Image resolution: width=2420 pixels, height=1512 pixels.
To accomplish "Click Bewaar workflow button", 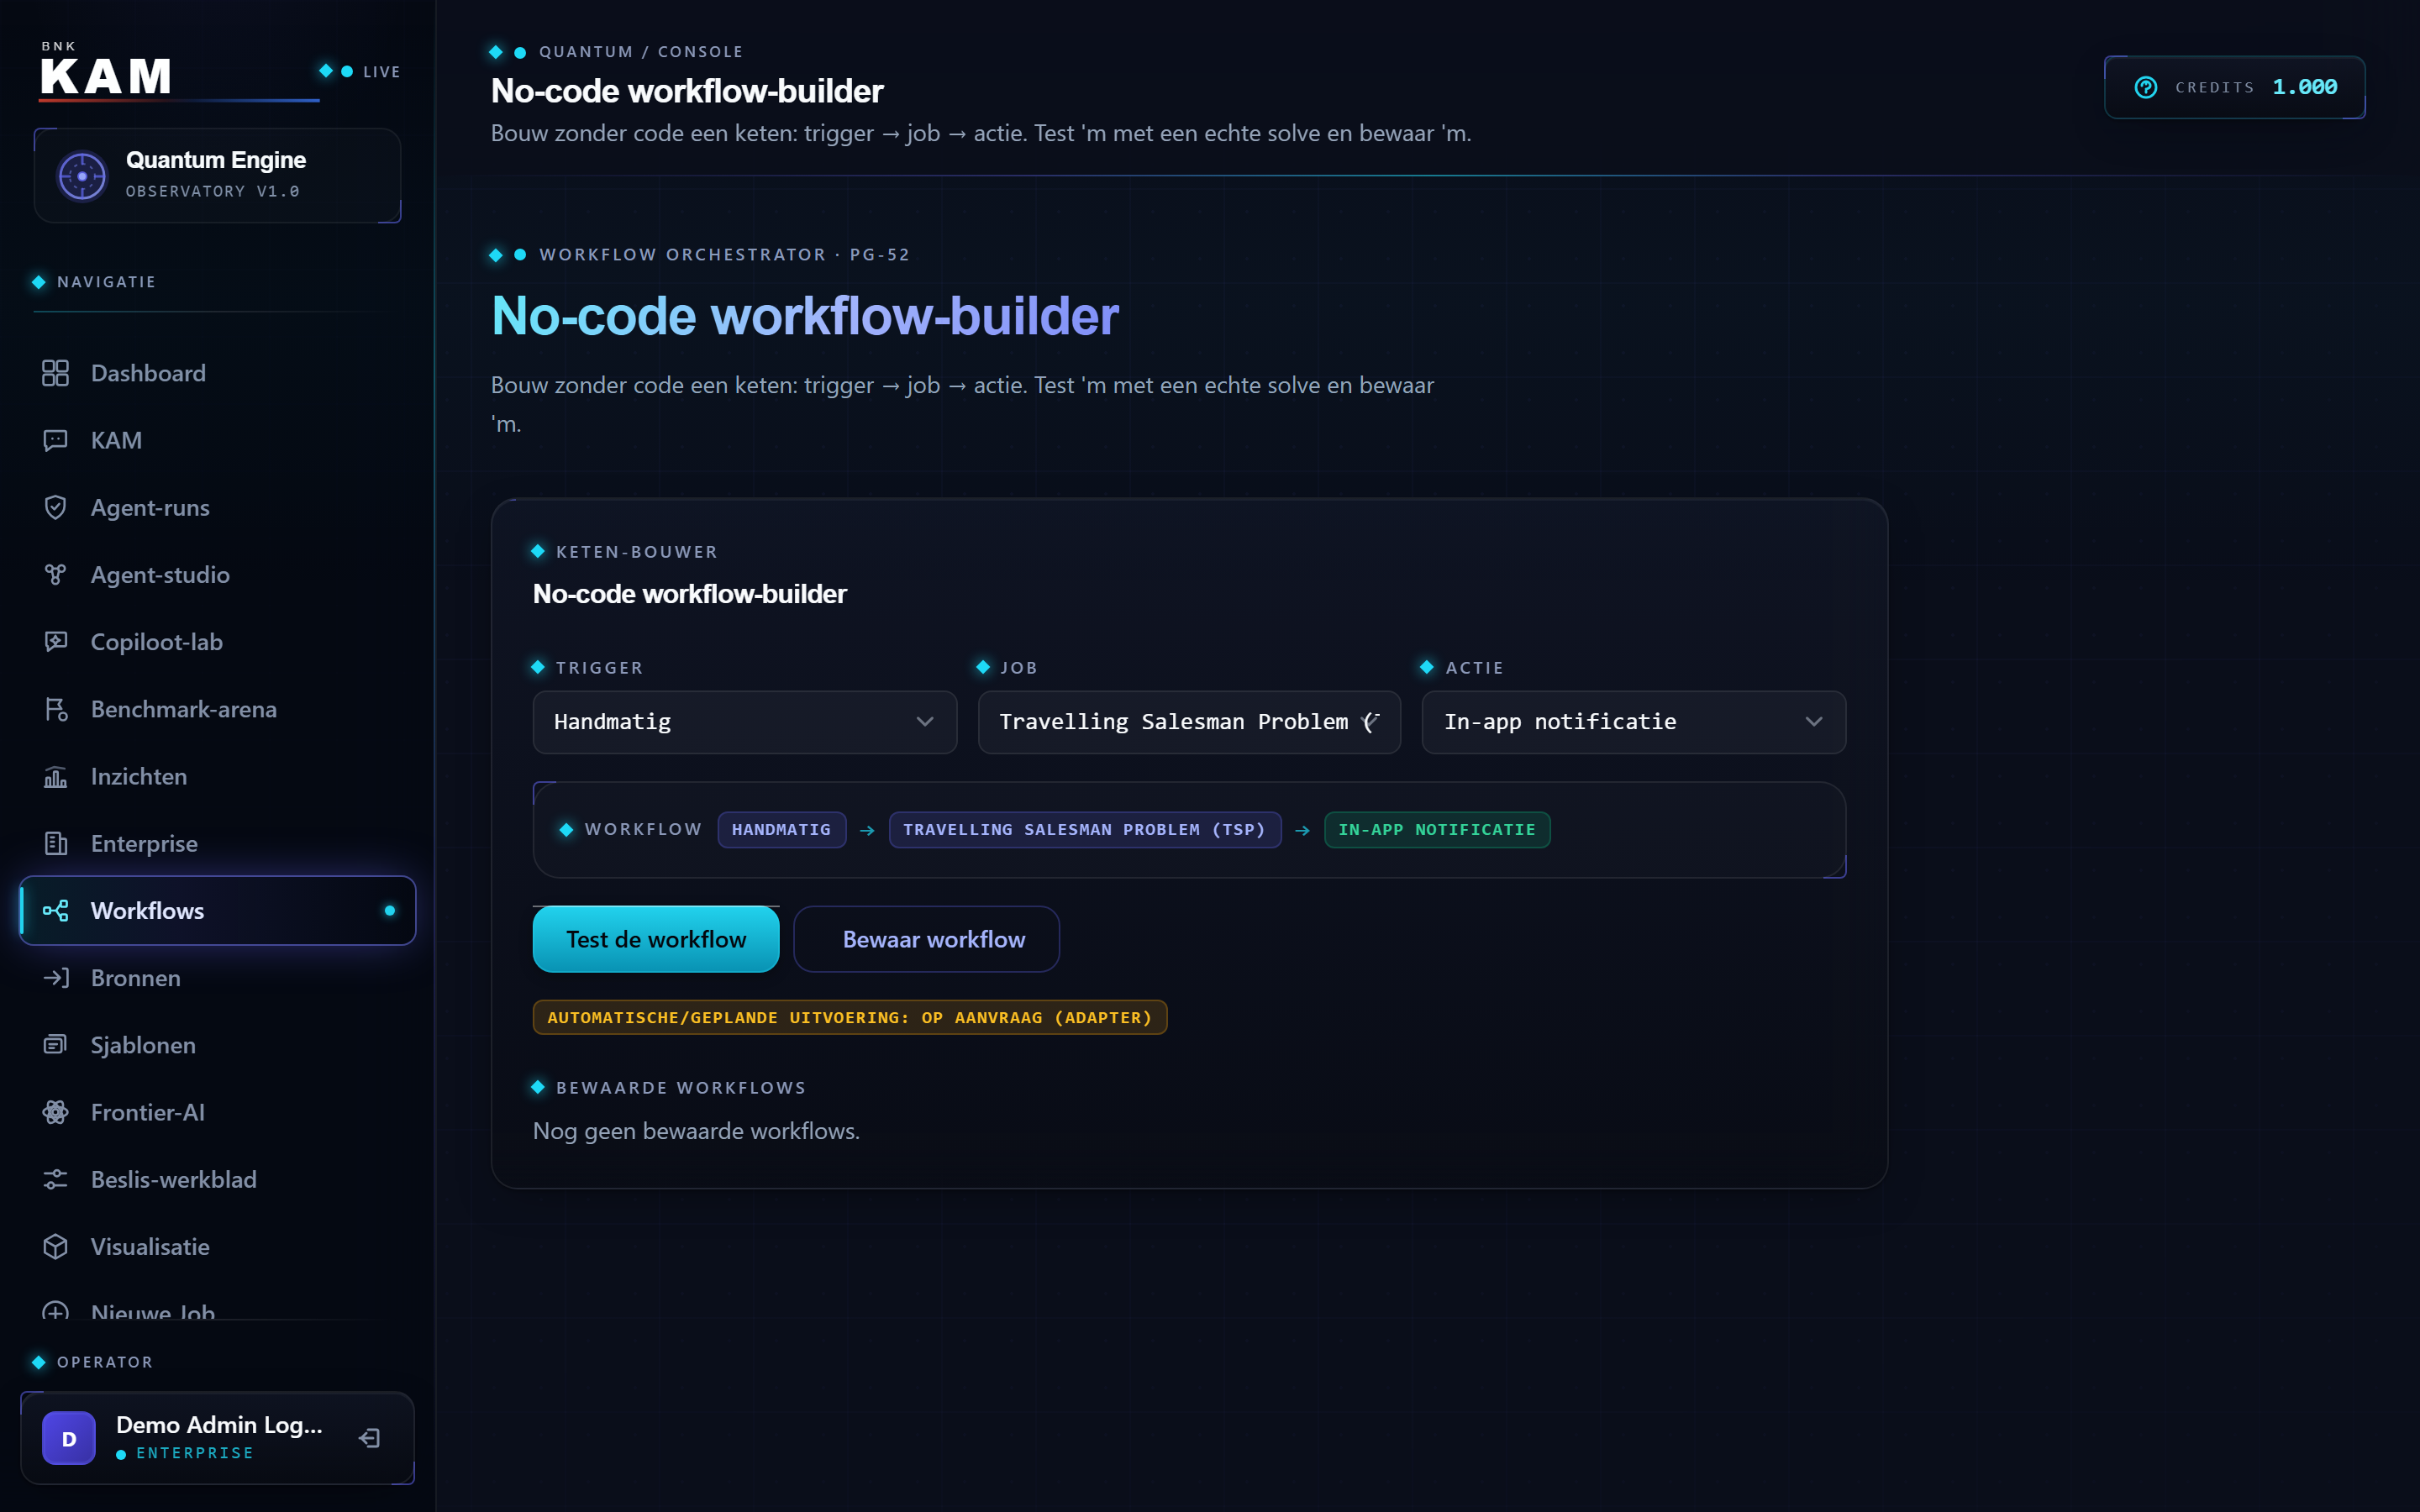I will pyautogui.click(x=926, y=939).
